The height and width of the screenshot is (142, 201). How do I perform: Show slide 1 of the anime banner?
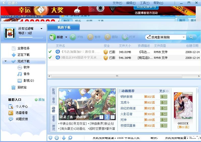coord(101,117)
